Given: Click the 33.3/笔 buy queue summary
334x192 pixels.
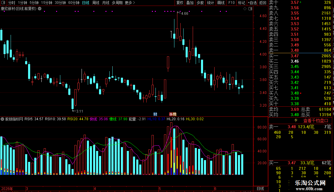Looking at the screenshot, I should click(307, 163).
